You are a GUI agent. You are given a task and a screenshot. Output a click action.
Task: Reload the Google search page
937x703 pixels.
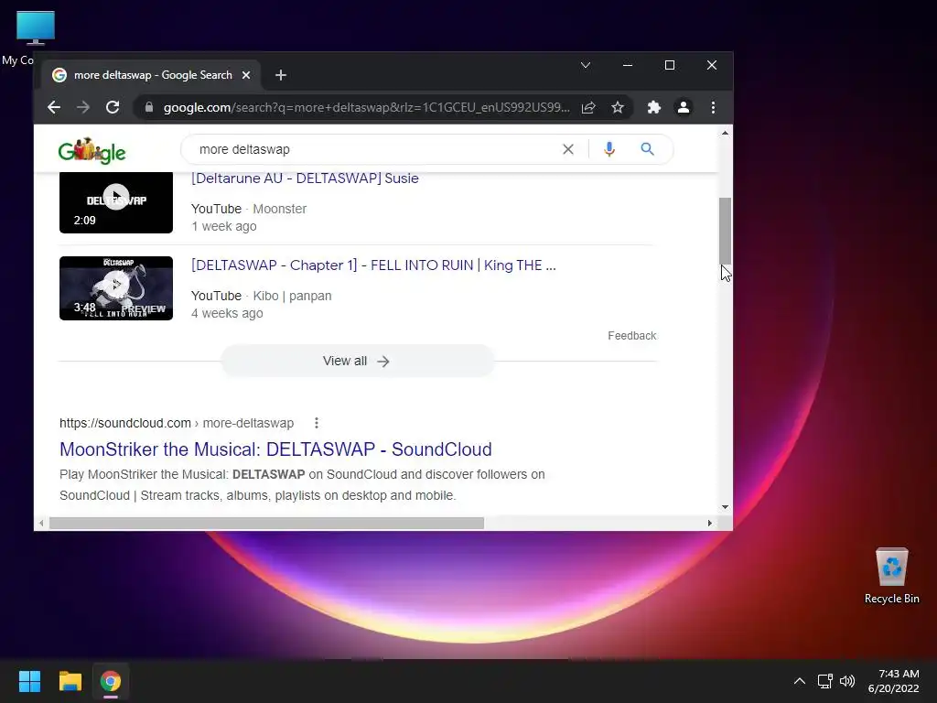click(113, 108)
